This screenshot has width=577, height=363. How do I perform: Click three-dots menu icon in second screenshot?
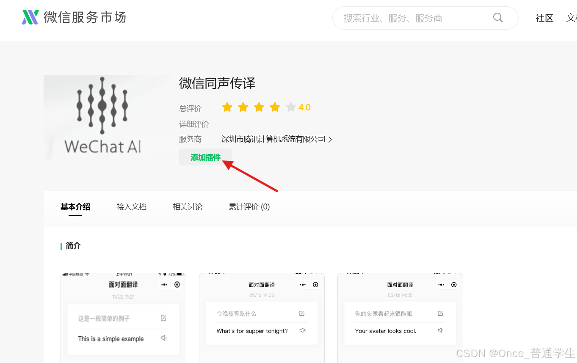(x=303, y=285)
